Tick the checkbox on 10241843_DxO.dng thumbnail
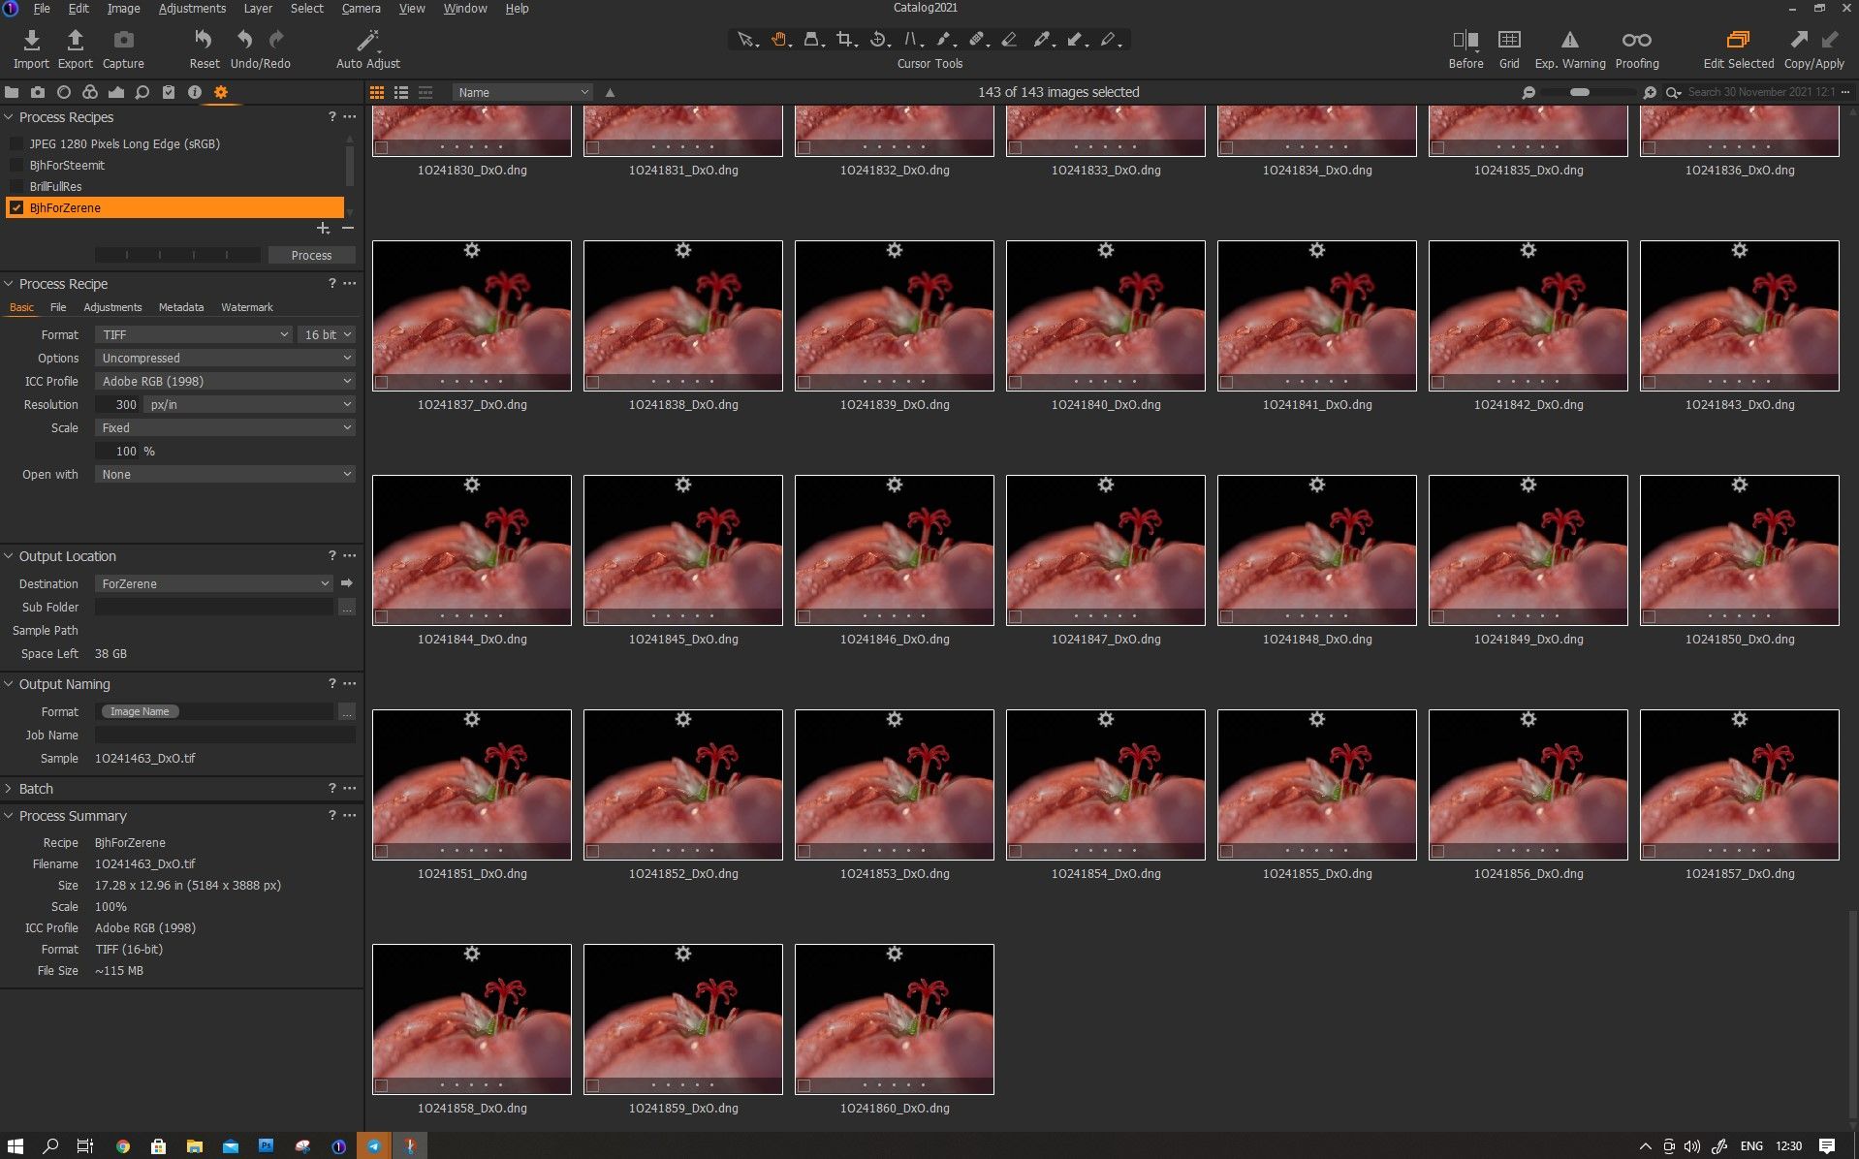 coord(1650,382)
